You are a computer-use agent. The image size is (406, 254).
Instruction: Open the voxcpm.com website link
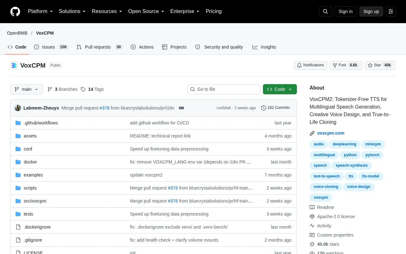[331, 133]
